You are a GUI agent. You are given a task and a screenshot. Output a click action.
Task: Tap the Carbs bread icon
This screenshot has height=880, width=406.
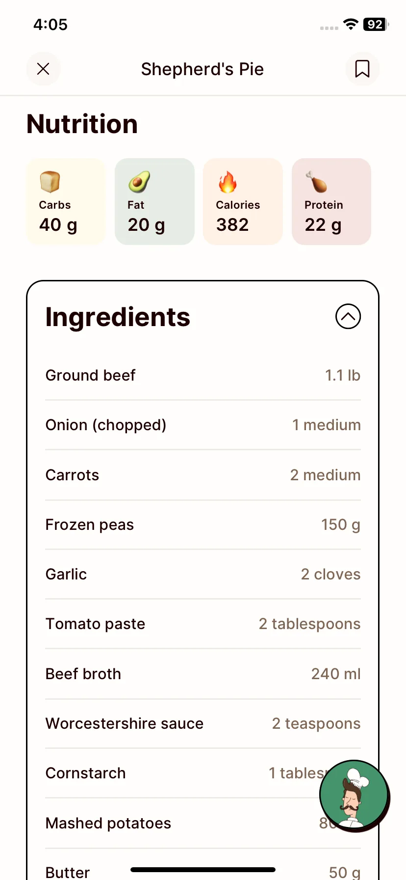coord(50,182)
